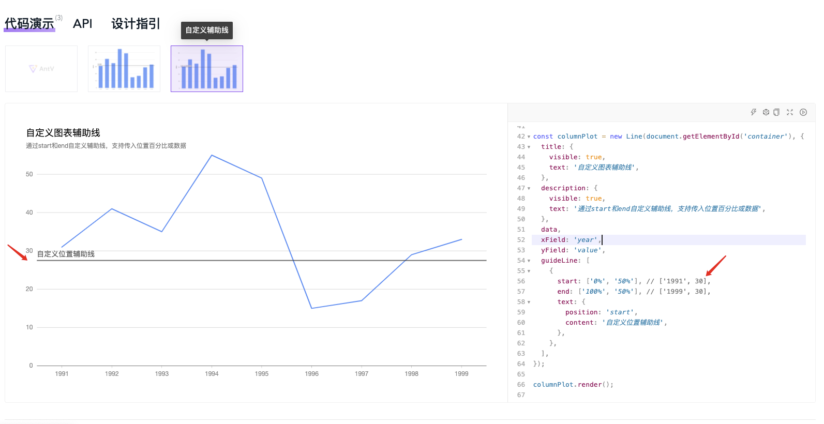The image size is (824, 424).
Task: Collapse the text block fold at line 58
Action: (x=529, y=302)
